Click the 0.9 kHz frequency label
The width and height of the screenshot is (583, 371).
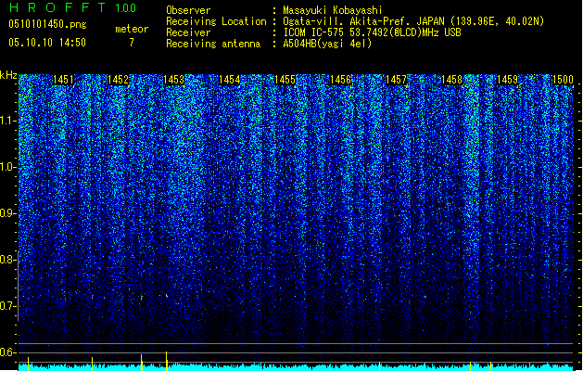(x=8, y=213)
